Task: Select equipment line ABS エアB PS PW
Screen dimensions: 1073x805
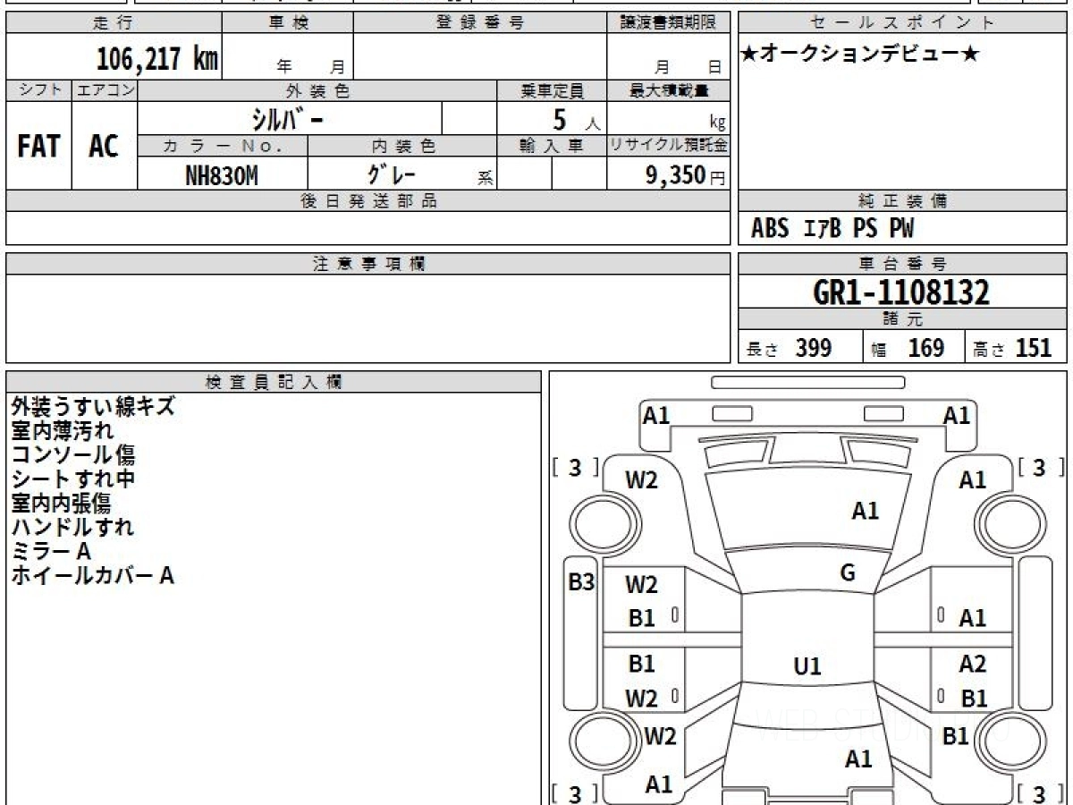Action: [832, 229]
